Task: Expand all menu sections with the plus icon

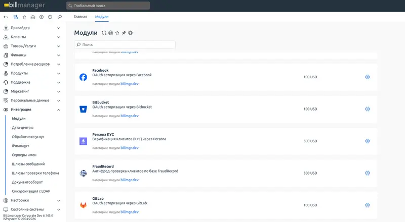Action: (42, 17)
